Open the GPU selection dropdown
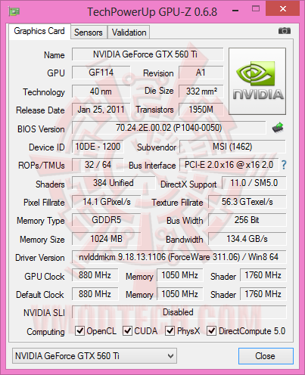The width and height of the screenshot is (305, 375). tap(95, 356)
